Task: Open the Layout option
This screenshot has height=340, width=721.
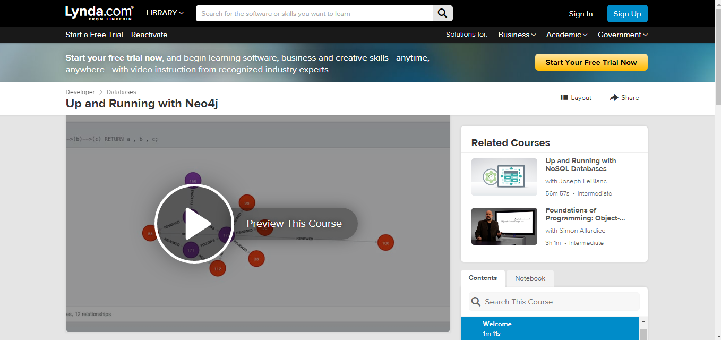Action: click(576, 98)
